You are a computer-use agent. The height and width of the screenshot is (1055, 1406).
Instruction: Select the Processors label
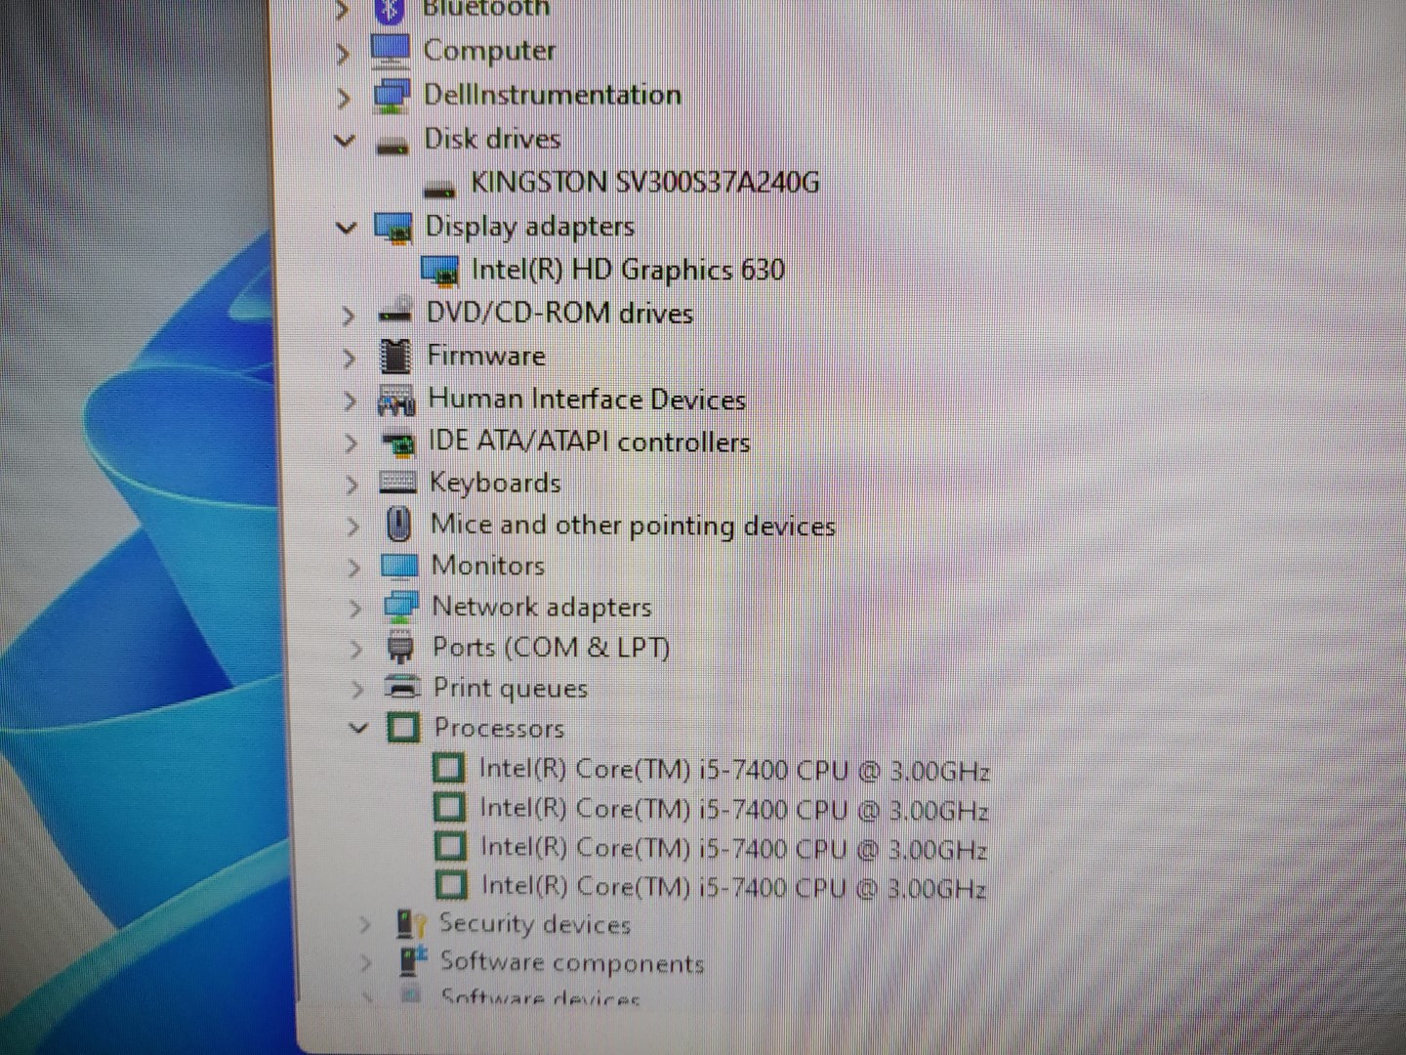(499, 728)
